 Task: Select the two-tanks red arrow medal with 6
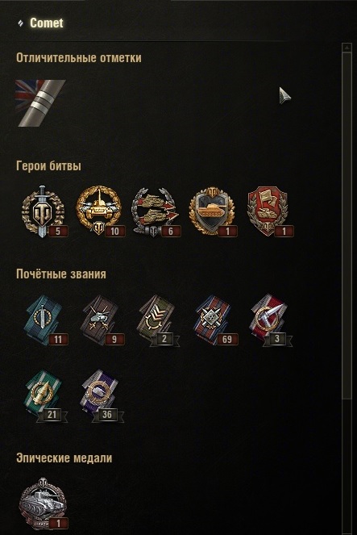click(156, 211)
